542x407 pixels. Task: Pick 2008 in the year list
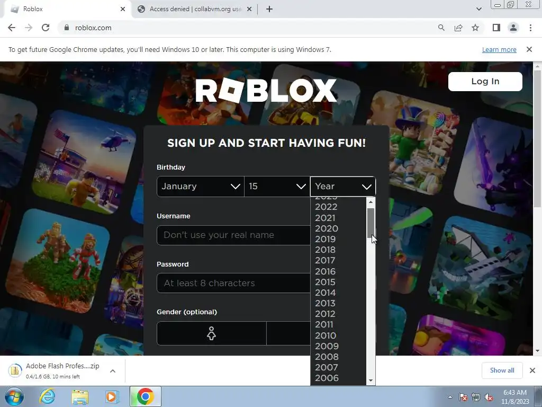point(327,357)
